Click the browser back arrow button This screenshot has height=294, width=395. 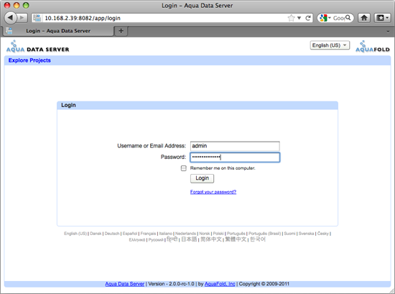tap(10, 18)
